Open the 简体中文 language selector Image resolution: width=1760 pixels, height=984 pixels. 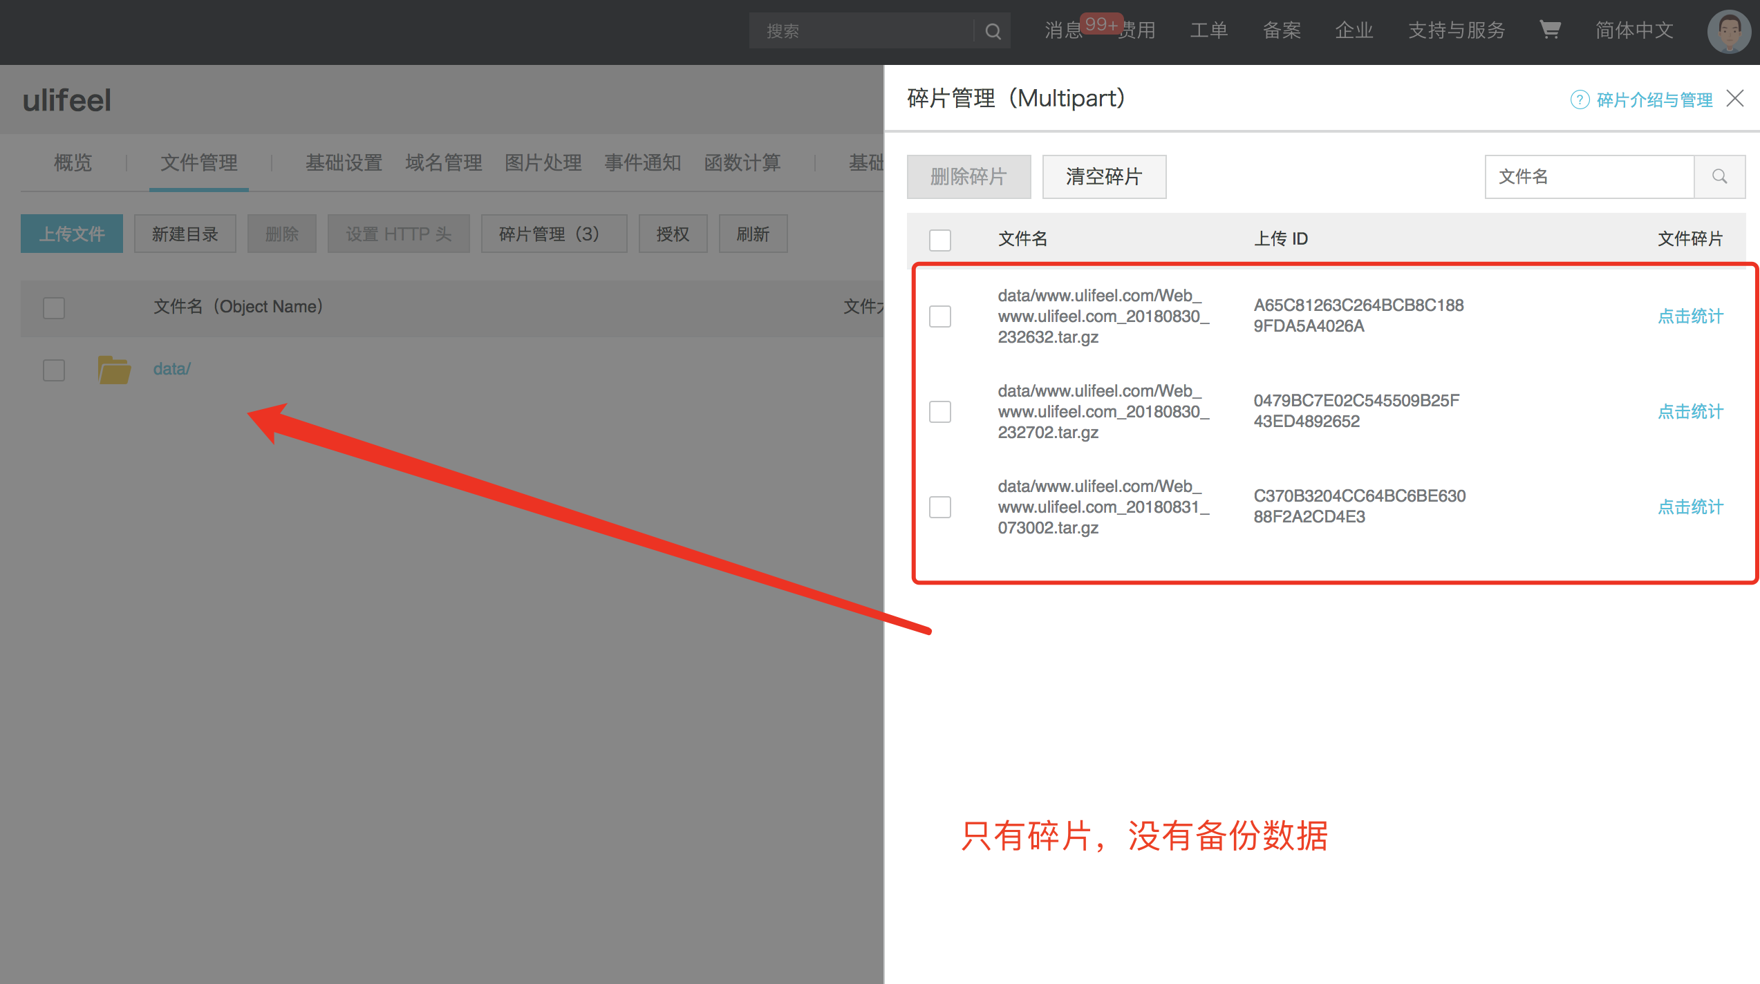tap(1633, 30)
